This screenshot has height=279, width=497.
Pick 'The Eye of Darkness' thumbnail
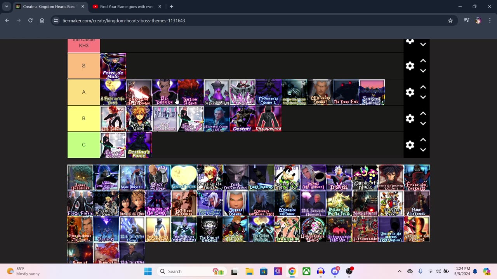point(210,229)
